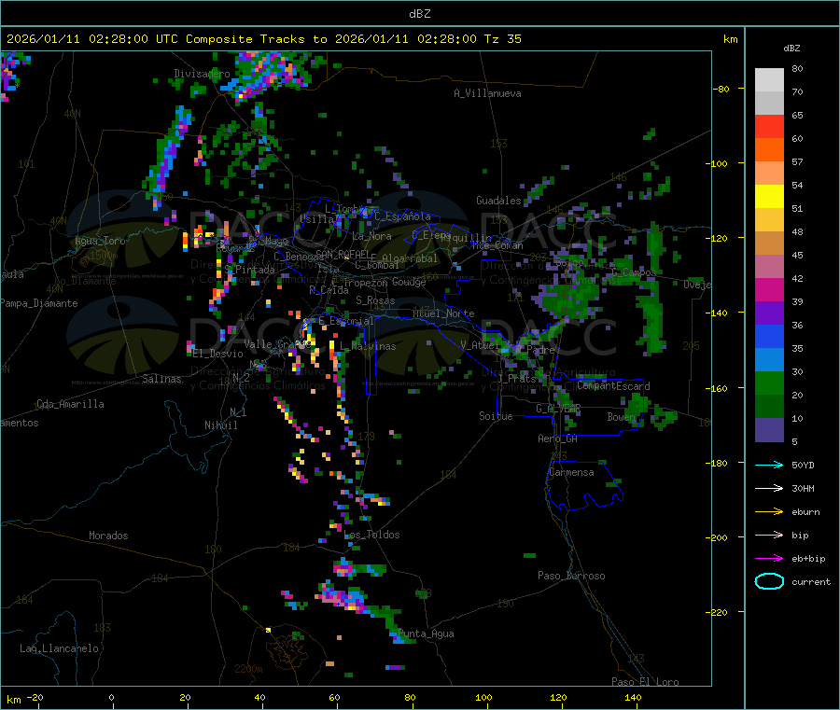Screen dimensions: 840x710
Task: Click the SAN_RAFAEL map label
Action: click(343, 254)
